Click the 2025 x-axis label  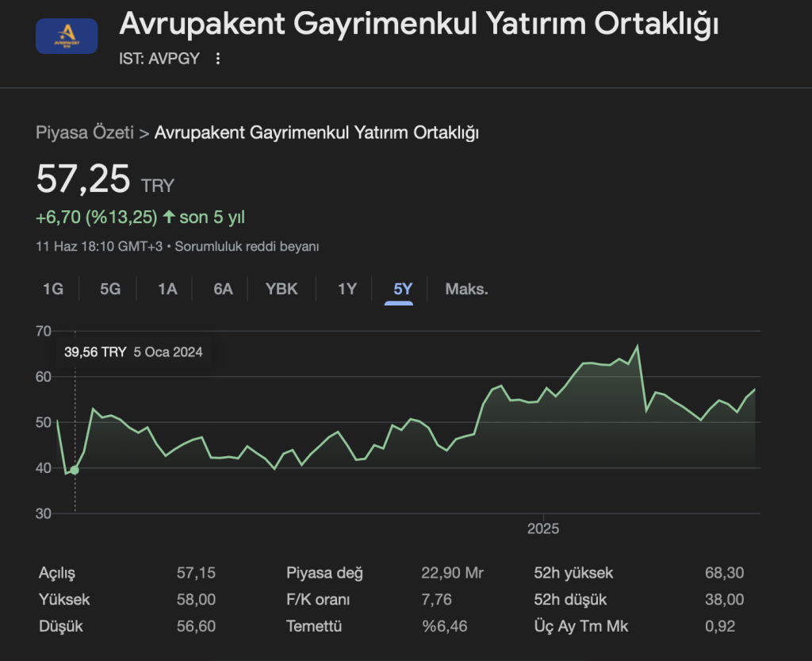(543, 528)
